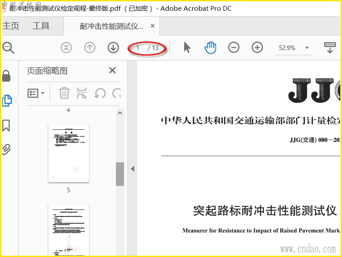Rotate page counterclockwise

pyautogui.click(x=100, y=93)
